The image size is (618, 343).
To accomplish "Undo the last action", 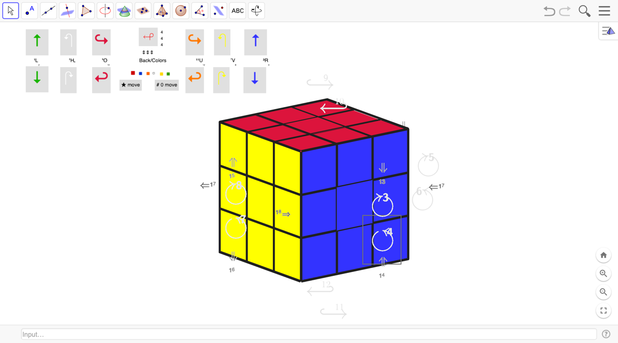I will coord(549,11).
